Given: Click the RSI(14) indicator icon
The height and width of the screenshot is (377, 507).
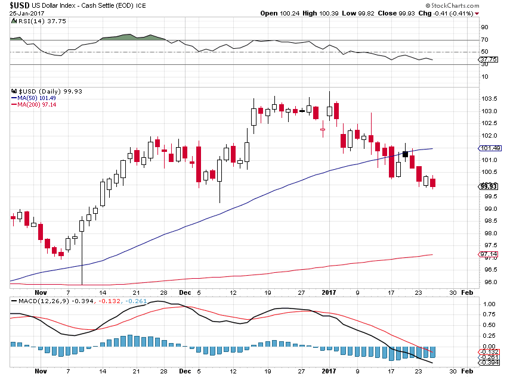Looking at the screenshot, I should (14, 21).
